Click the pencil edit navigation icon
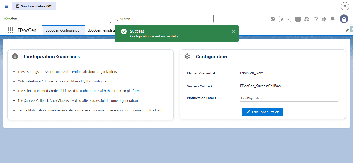Viewport: 353px width, 163px height. 347,30
